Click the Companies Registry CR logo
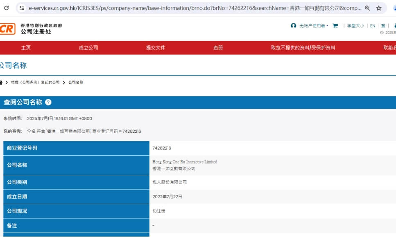 click(x=7, y=29)
